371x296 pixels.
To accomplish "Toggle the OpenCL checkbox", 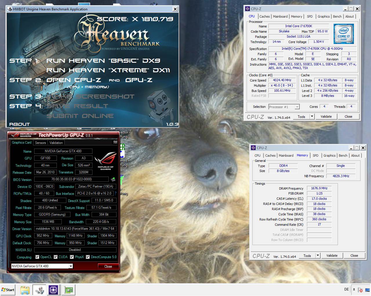I will [37, 257].
